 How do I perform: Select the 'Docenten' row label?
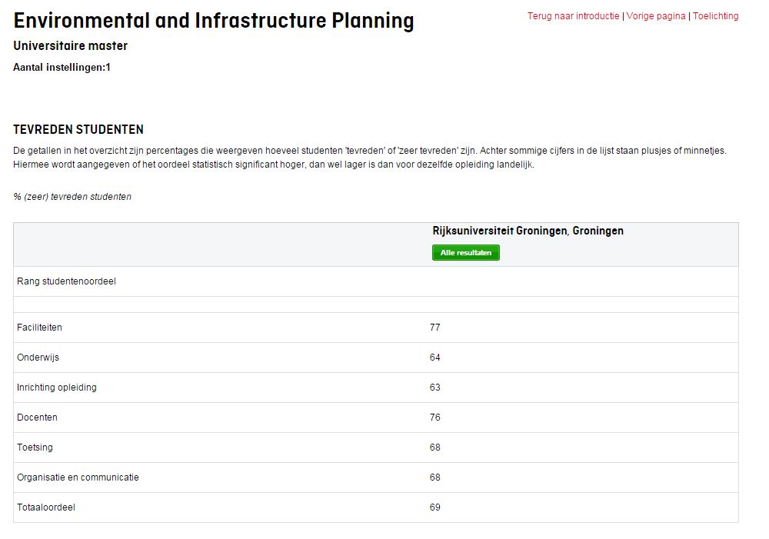(x=37, y=418)
